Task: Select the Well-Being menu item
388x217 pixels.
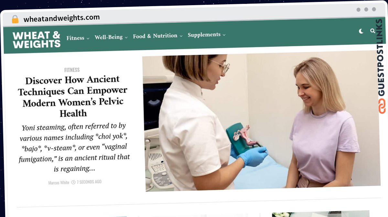Action: (x=109, y=37)
